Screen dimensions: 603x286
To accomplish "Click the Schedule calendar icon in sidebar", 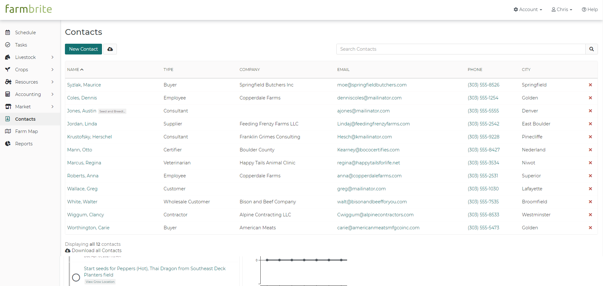I will tap(8, 32).
